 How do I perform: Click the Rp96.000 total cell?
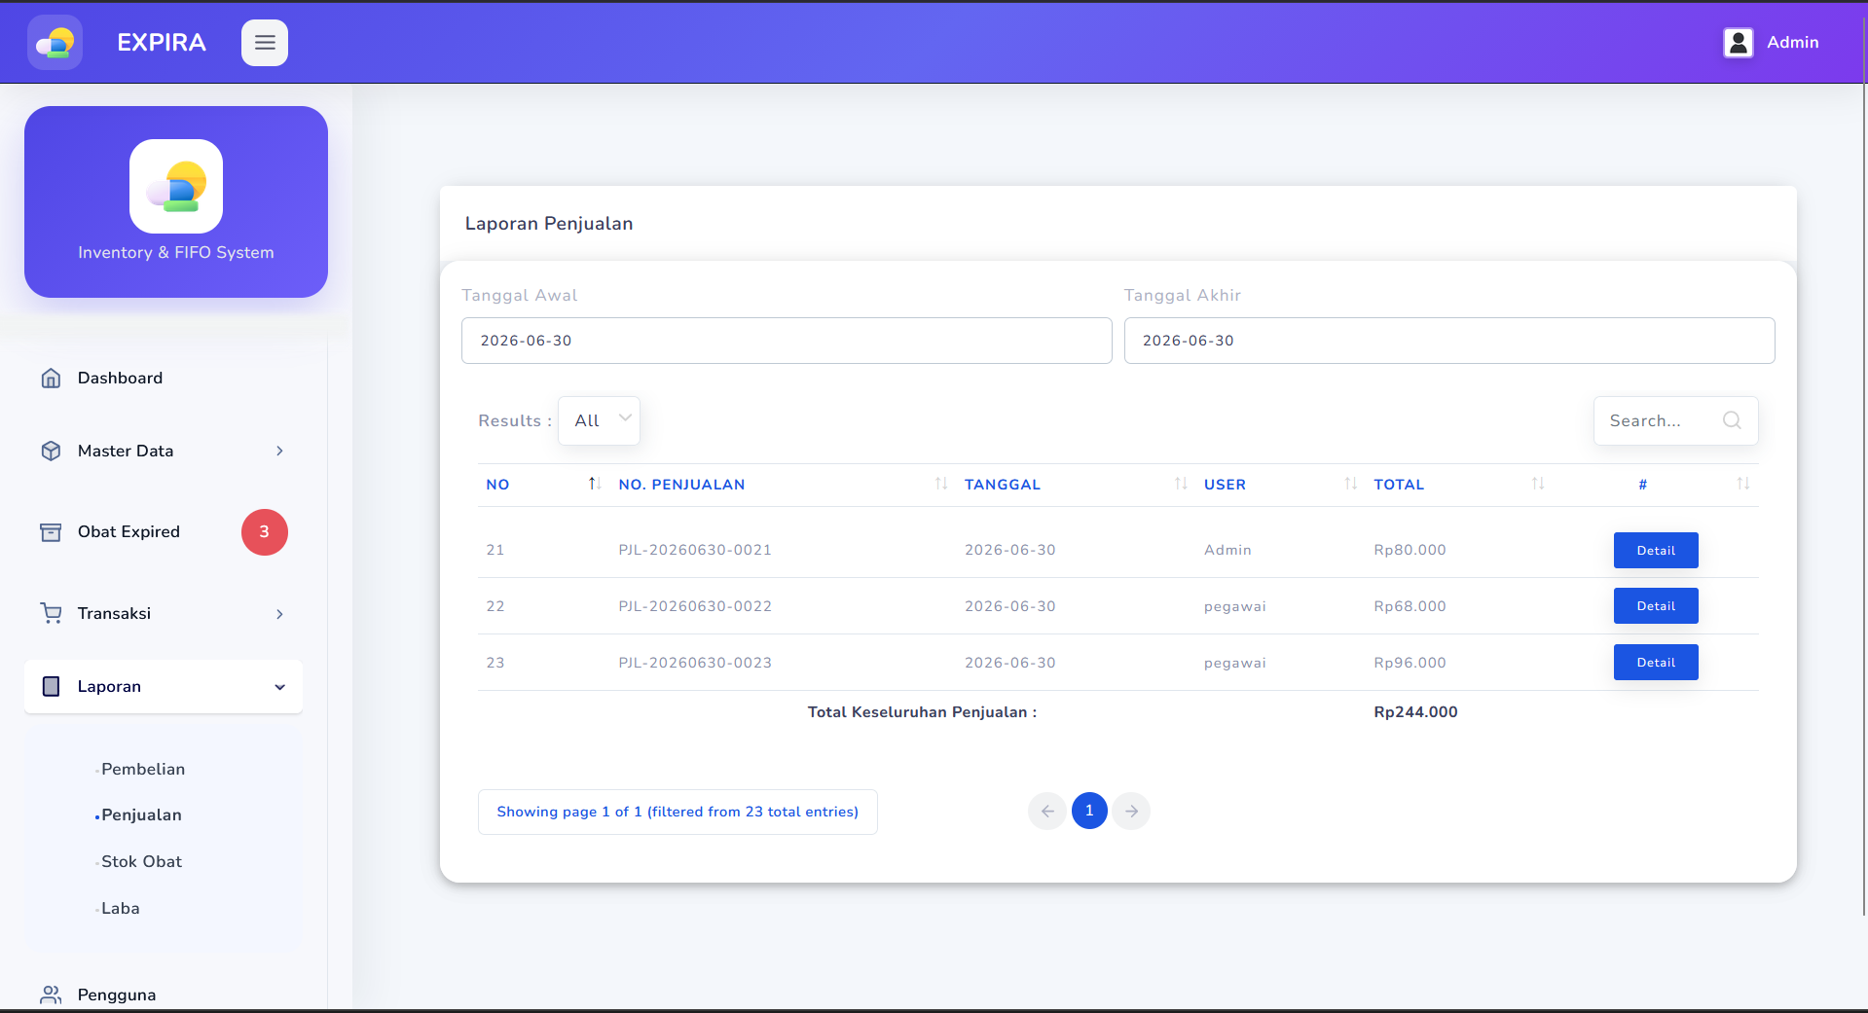[x=1410, y=663]
